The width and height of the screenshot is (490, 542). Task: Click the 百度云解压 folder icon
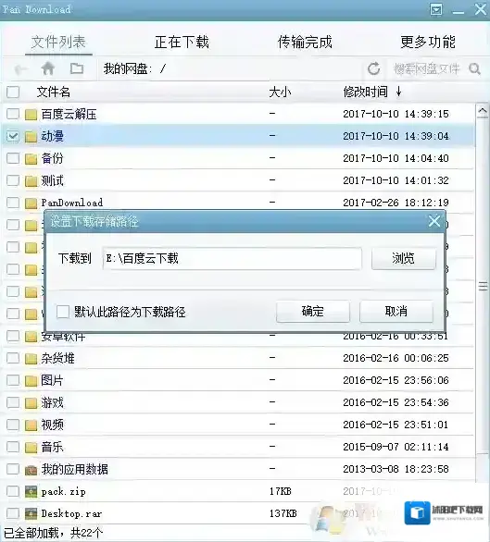(x=31, y=114)
